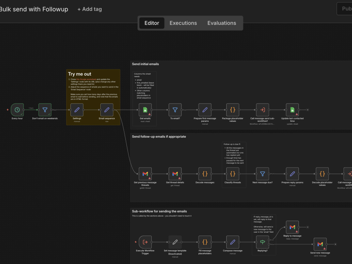Select the Classify threads code node
Image resolution: width=352 pixels, height=264 pixels.
pos(233,174)
